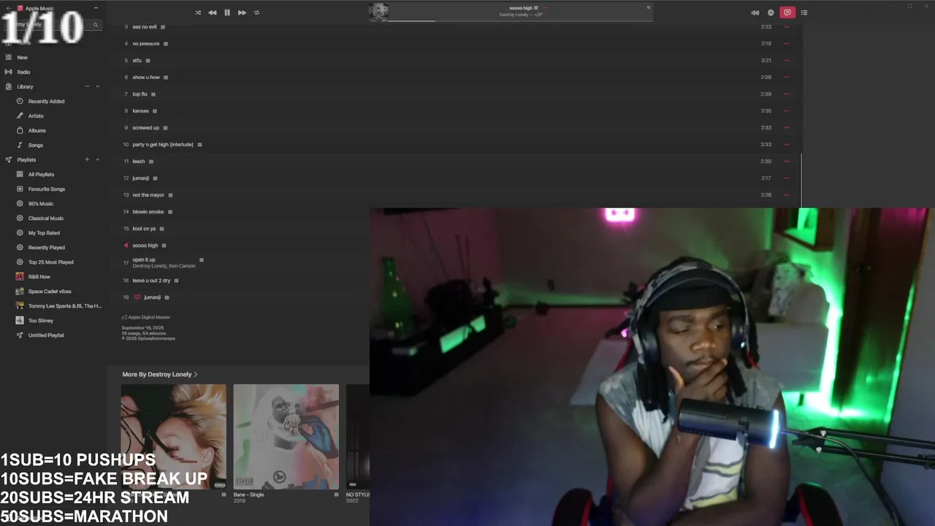This screenshot has height=526, width=935.
Task: Toggle repeat mode
Action: coord(256,12)
